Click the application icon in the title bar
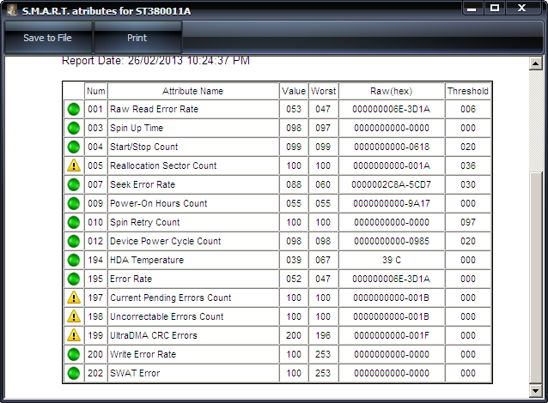 point(12,10)
